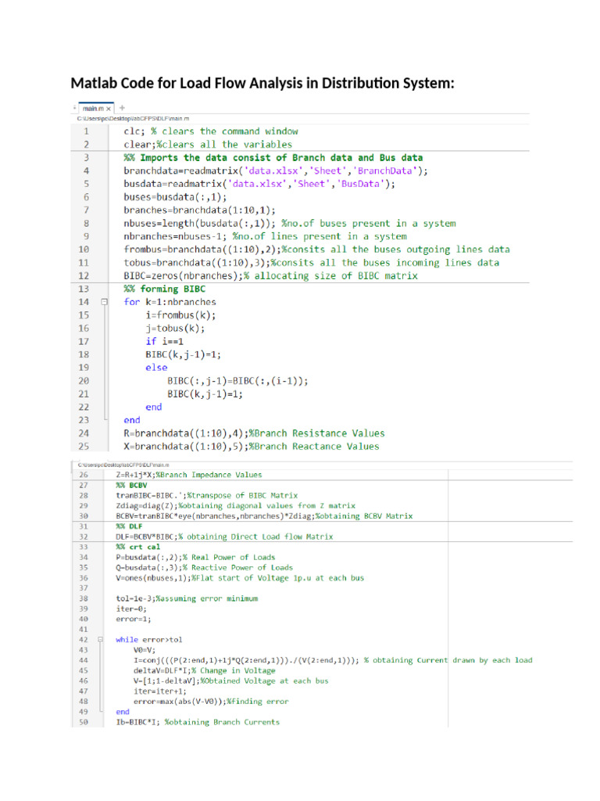Click the 'i=frombus(k);' line

click(x=180, y=315)
